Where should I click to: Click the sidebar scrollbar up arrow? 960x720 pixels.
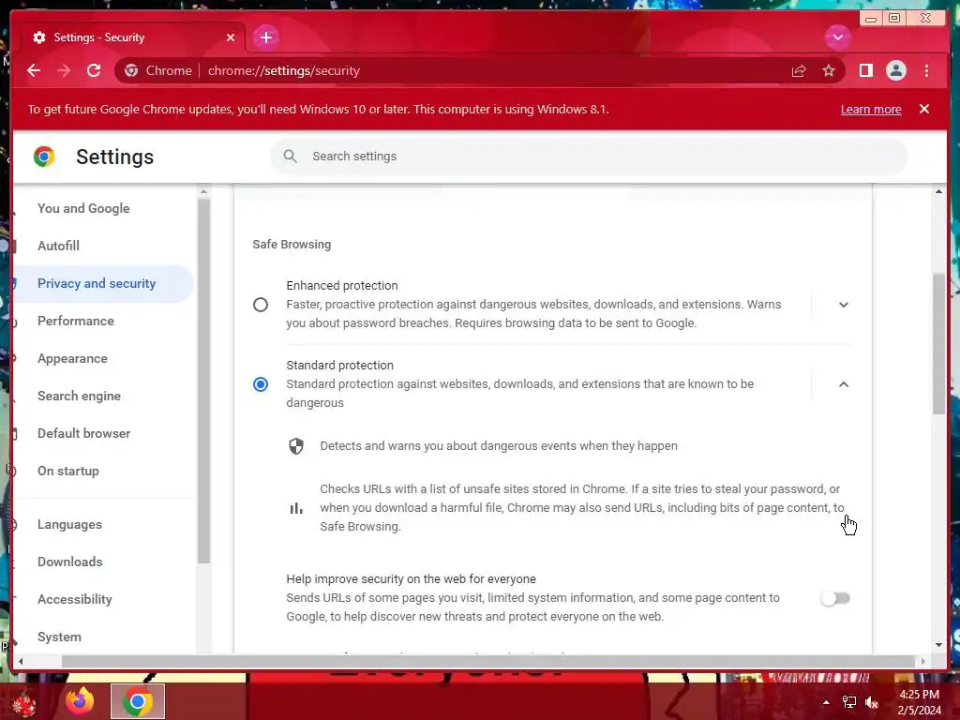tap(203, 191)
